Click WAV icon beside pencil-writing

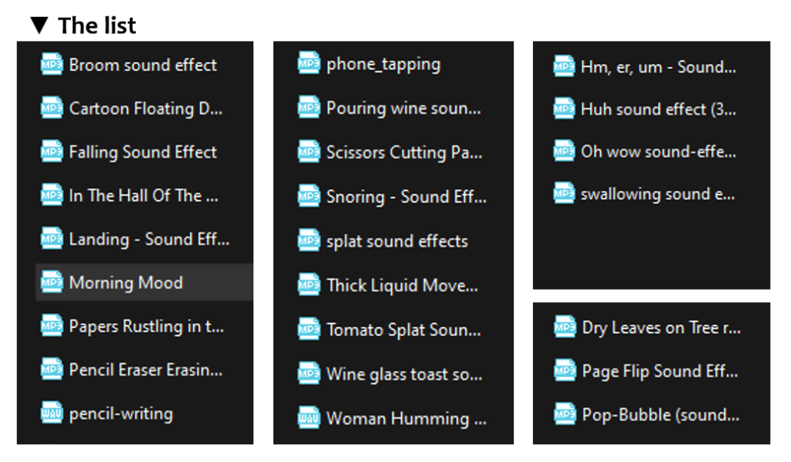click(x=52, y=413)
